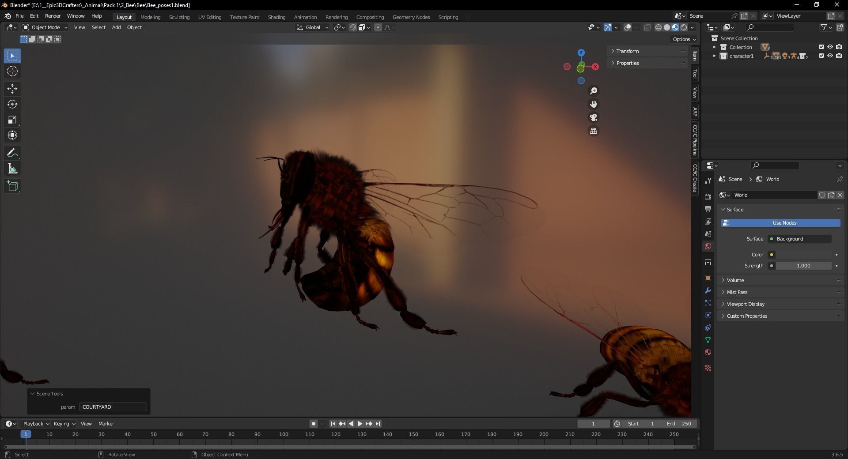Image resolution: width=848 pixels, height=459 pixels.
Task: Activate the Move tool
Action: click(x=12, y=89)
